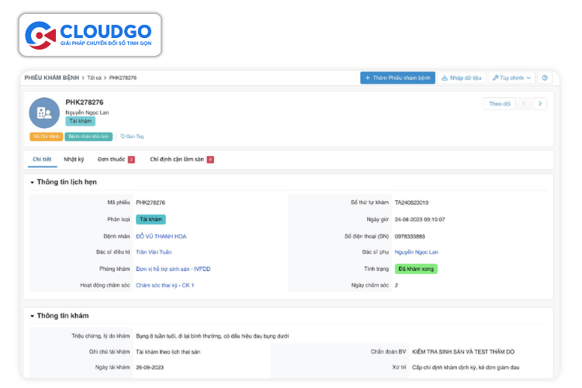Collapse the Thông tin khám section
This screenshot has height=388, width=582.
point(33,316)
